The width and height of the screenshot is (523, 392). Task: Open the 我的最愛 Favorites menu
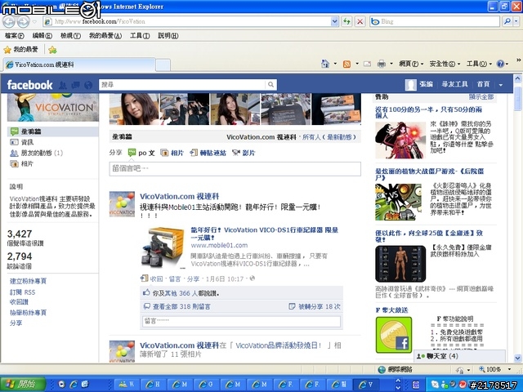105,36
